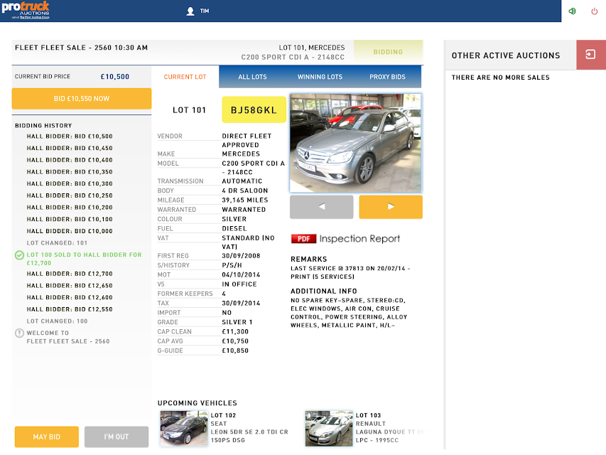Show the previous vehicle photo
This screenshot has height=455, width=606.
pyautogui.click(x=322, y=207)
